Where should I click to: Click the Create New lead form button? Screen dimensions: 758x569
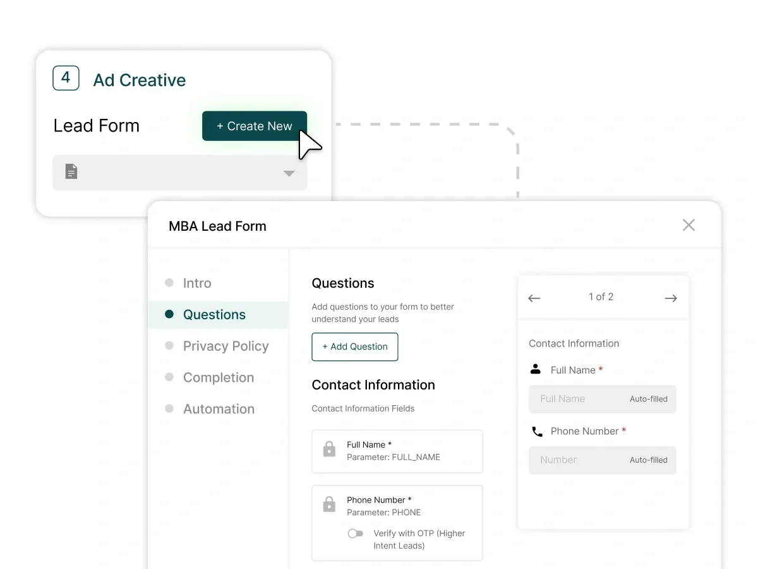click(x=254, y=126)
